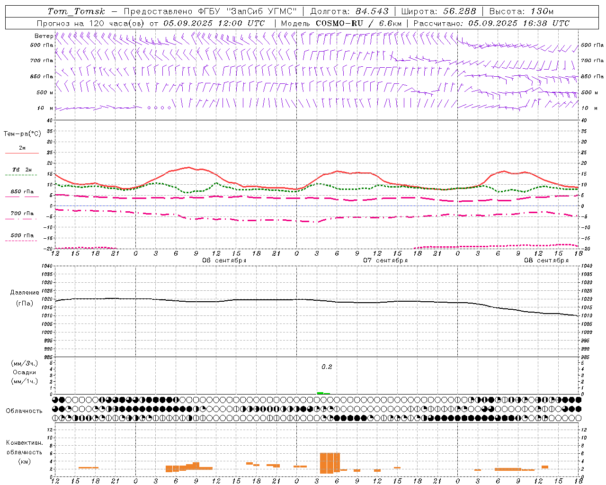Select the Осадки label

(x=25, y=372)
